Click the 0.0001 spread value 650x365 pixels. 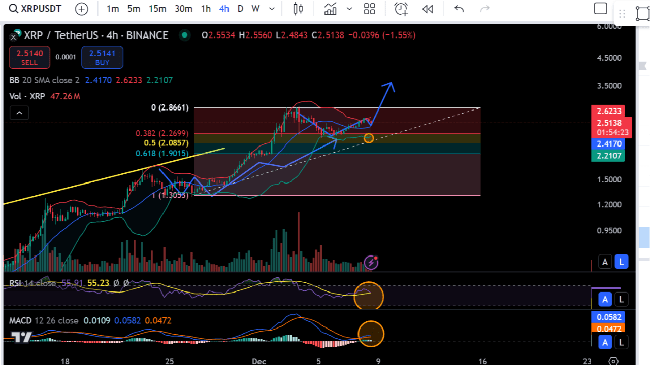(66, 57)
